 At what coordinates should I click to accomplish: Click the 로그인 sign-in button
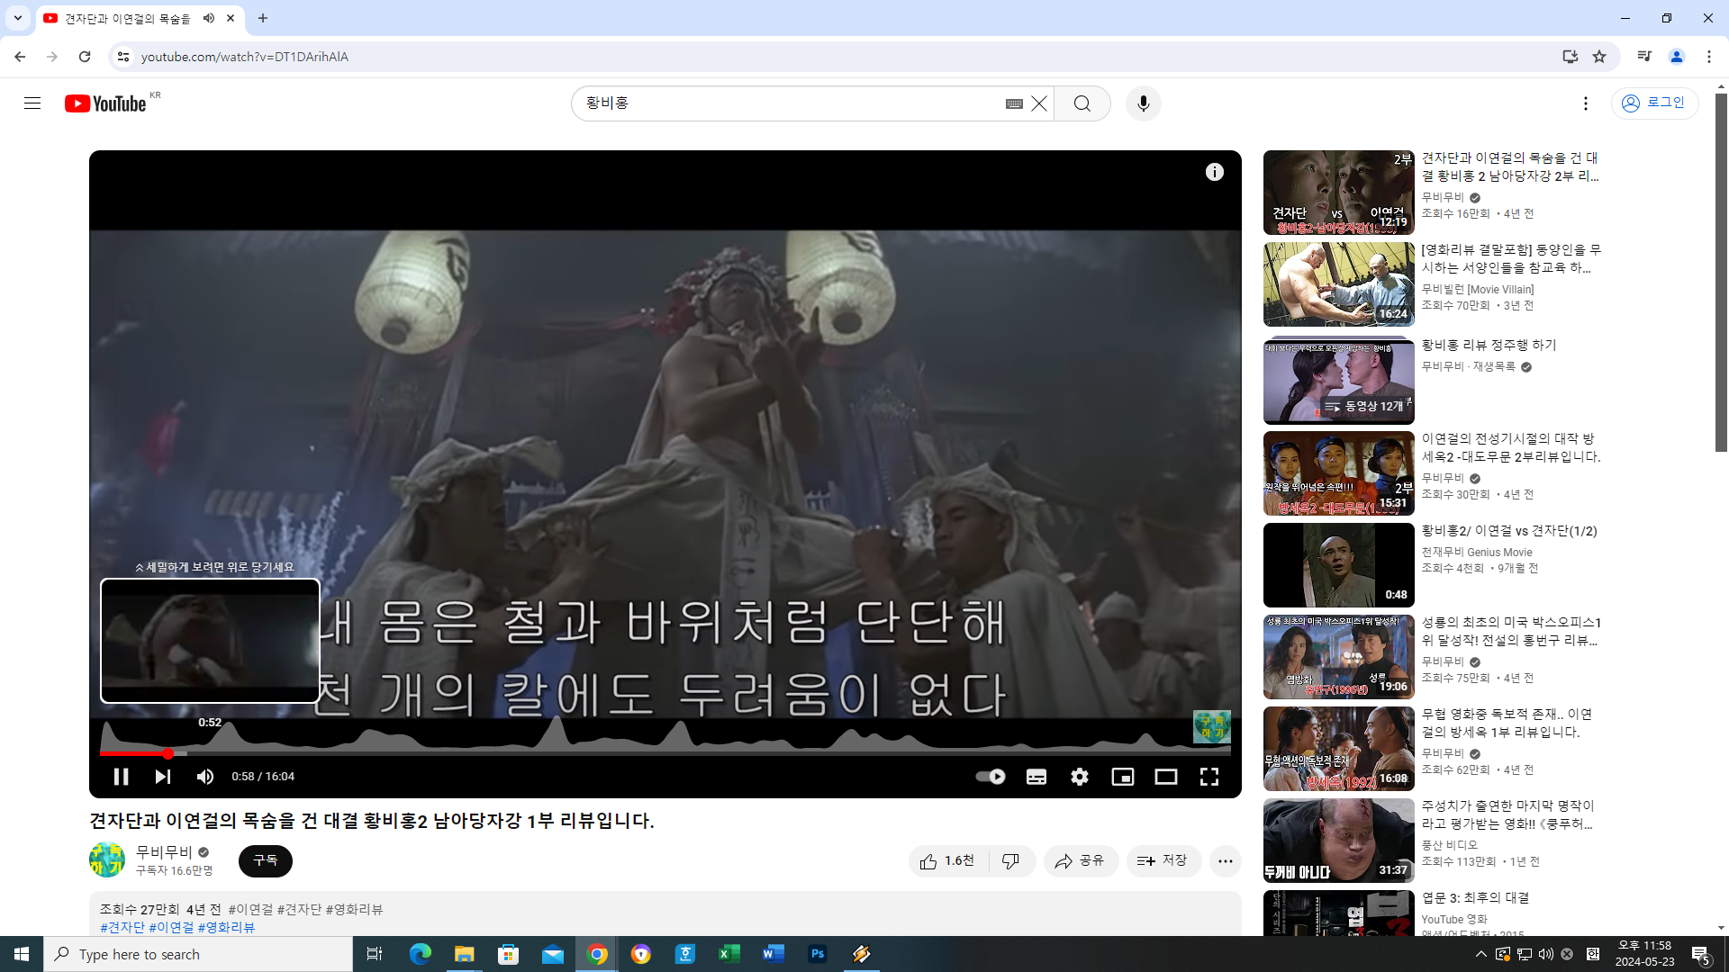click(1654, 103)
